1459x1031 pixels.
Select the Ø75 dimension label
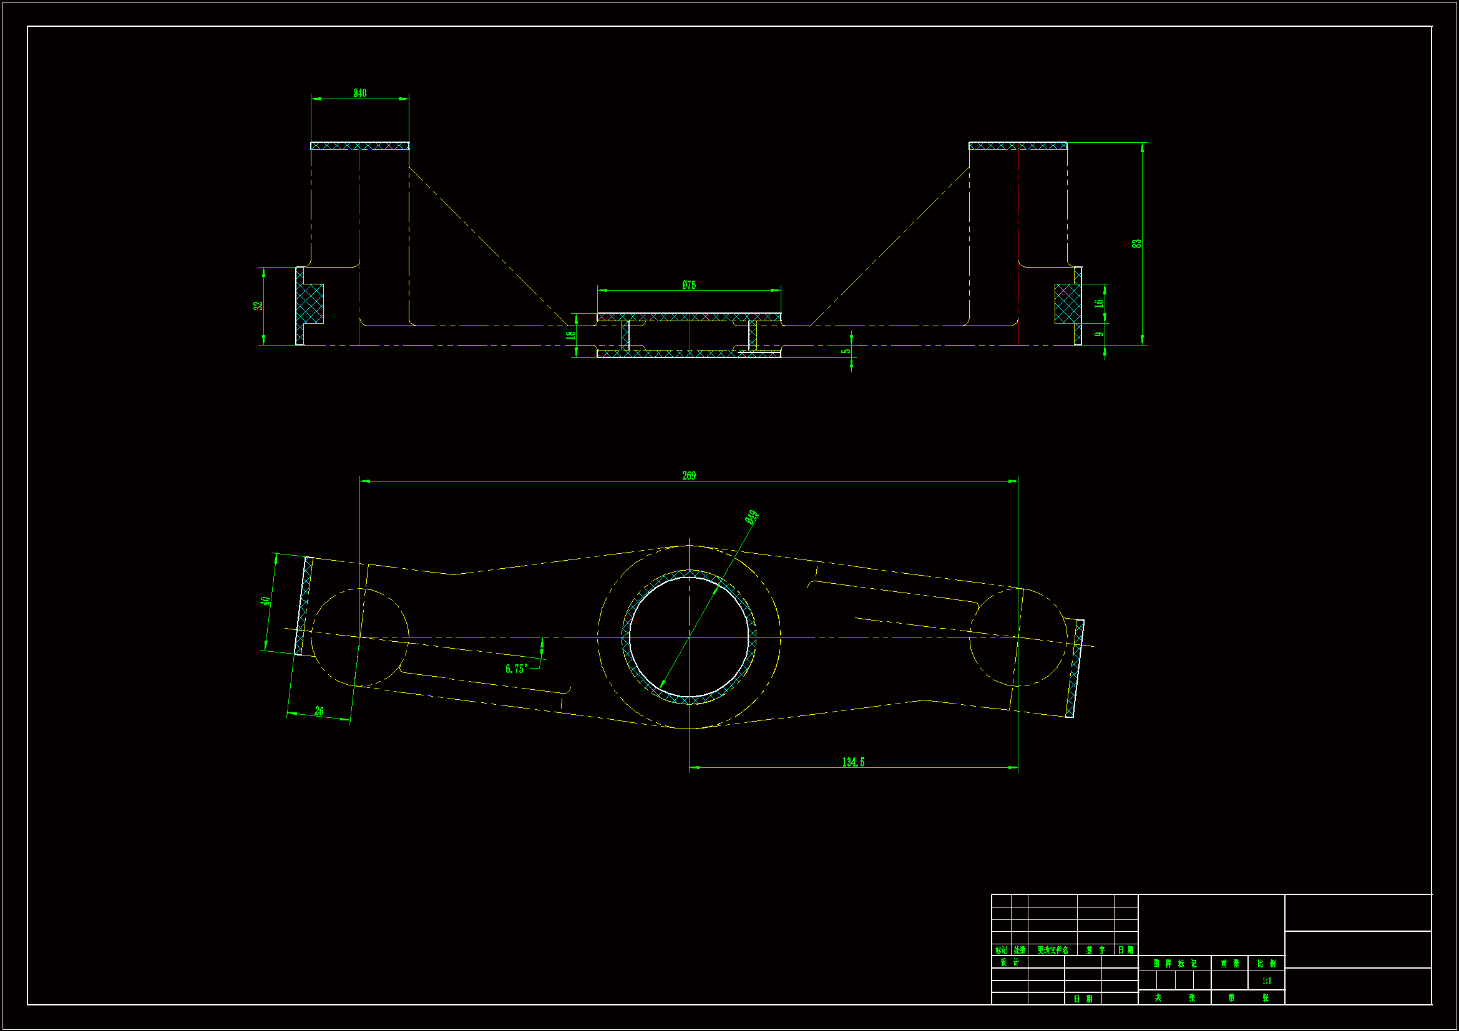pos(689,285)
